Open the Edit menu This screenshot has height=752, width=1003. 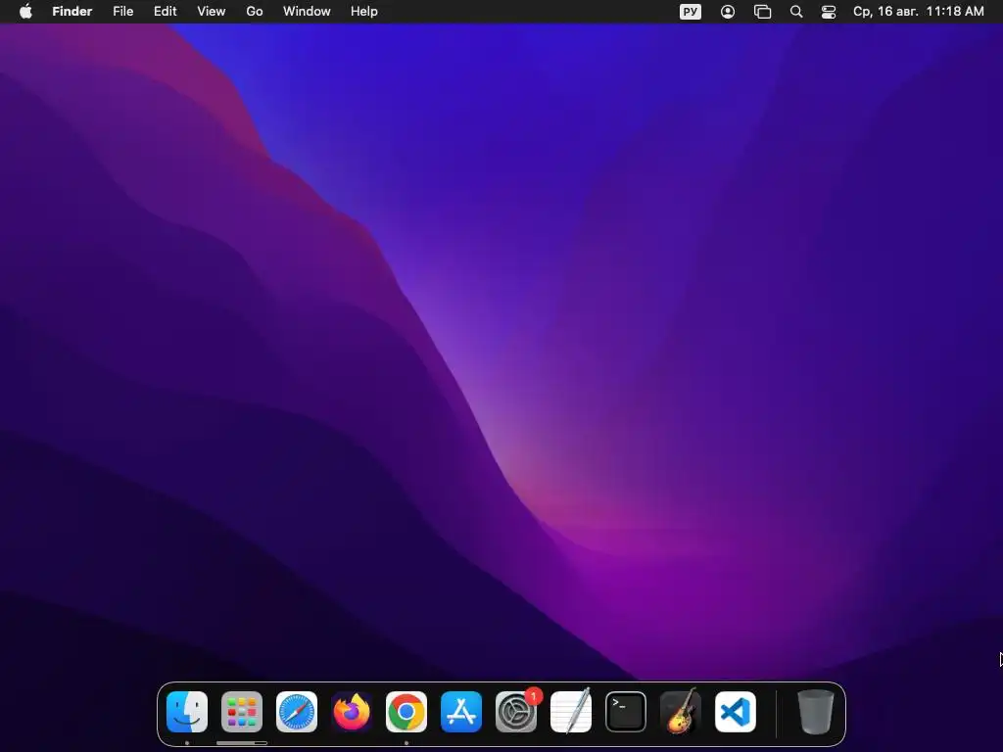click(165, 12)
